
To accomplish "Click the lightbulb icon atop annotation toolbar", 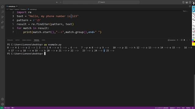I will coord(194,3).
